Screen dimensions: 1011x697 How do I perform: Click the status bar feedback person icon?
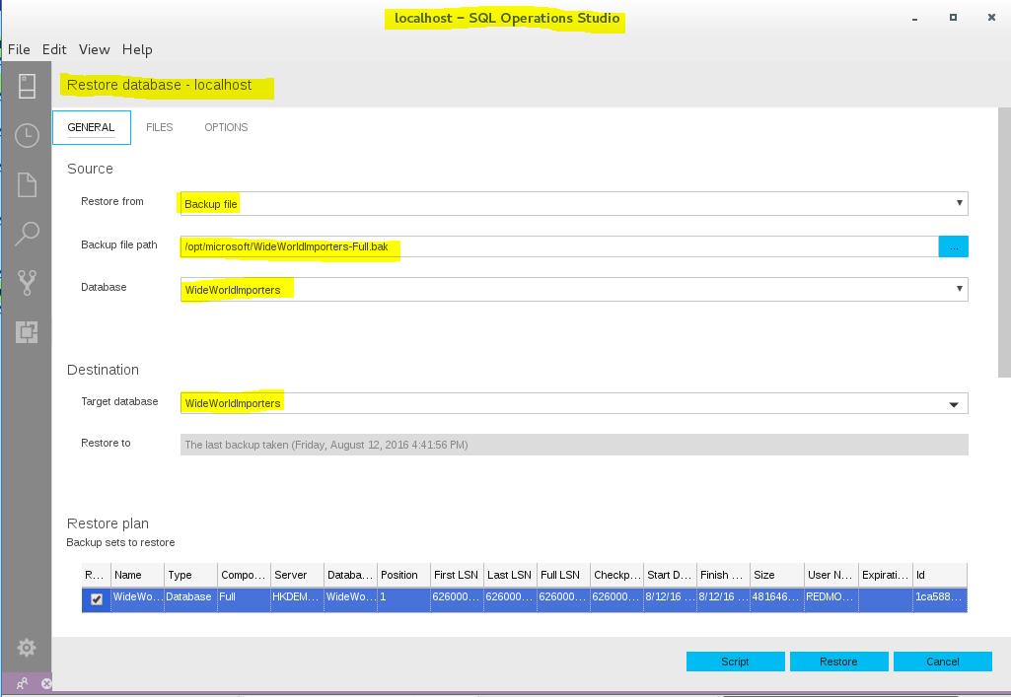[22, 683]
